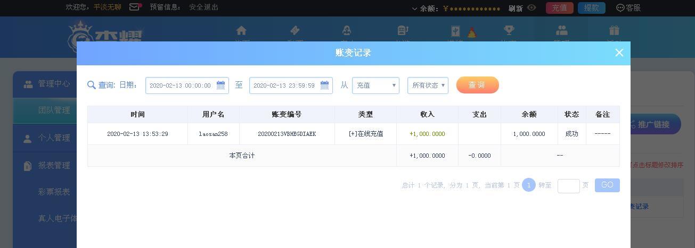Image resolution: width=695 pixels, height=248 pixels.
Task: Expand the 充值 type dropdown
Action: tap(375, 85)
